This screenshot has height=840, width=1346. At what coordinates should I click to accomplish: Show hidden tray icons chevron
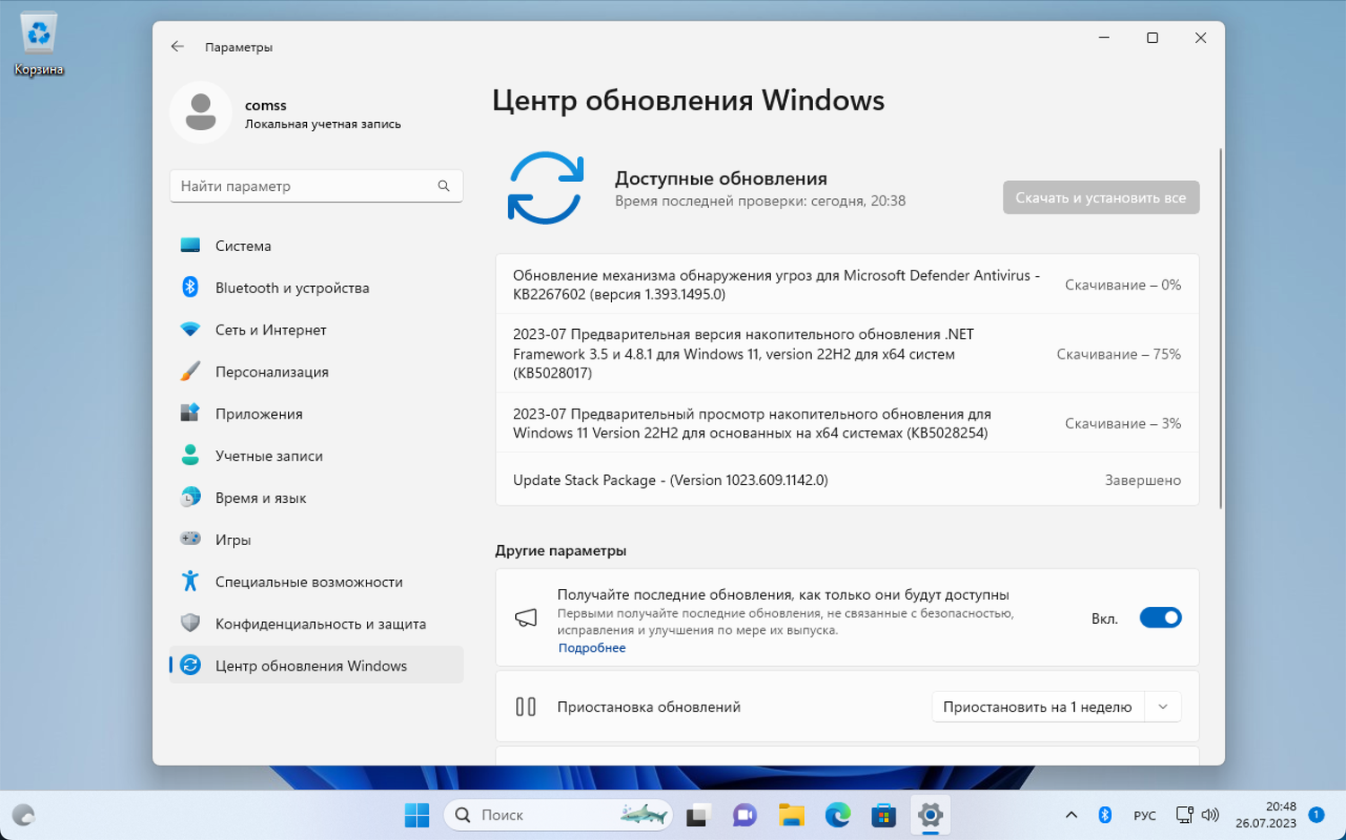[x=1071, y=815]
